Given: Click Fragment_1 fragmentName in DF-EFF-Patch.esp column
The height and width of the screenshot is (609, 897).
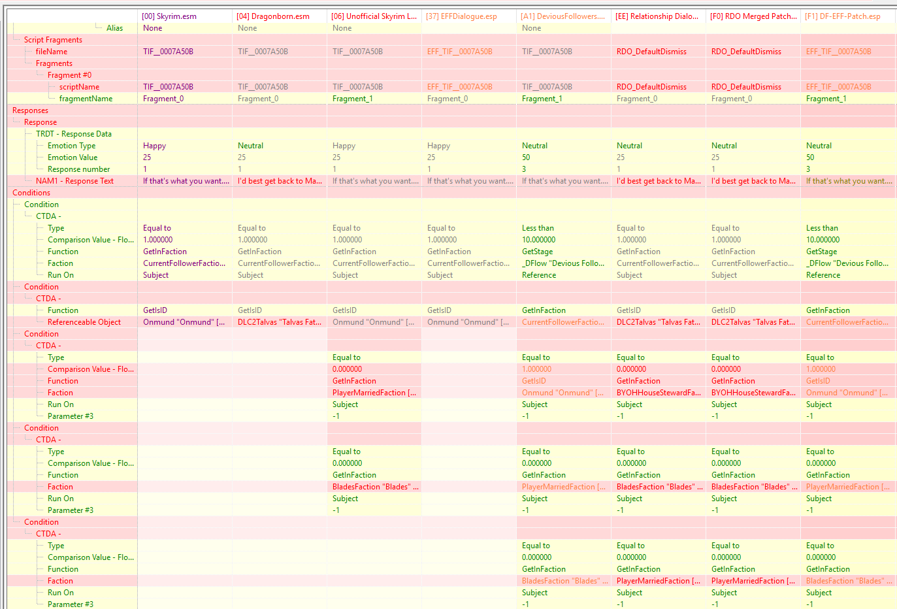Looking at the screenshot, I should coord(826,99).
